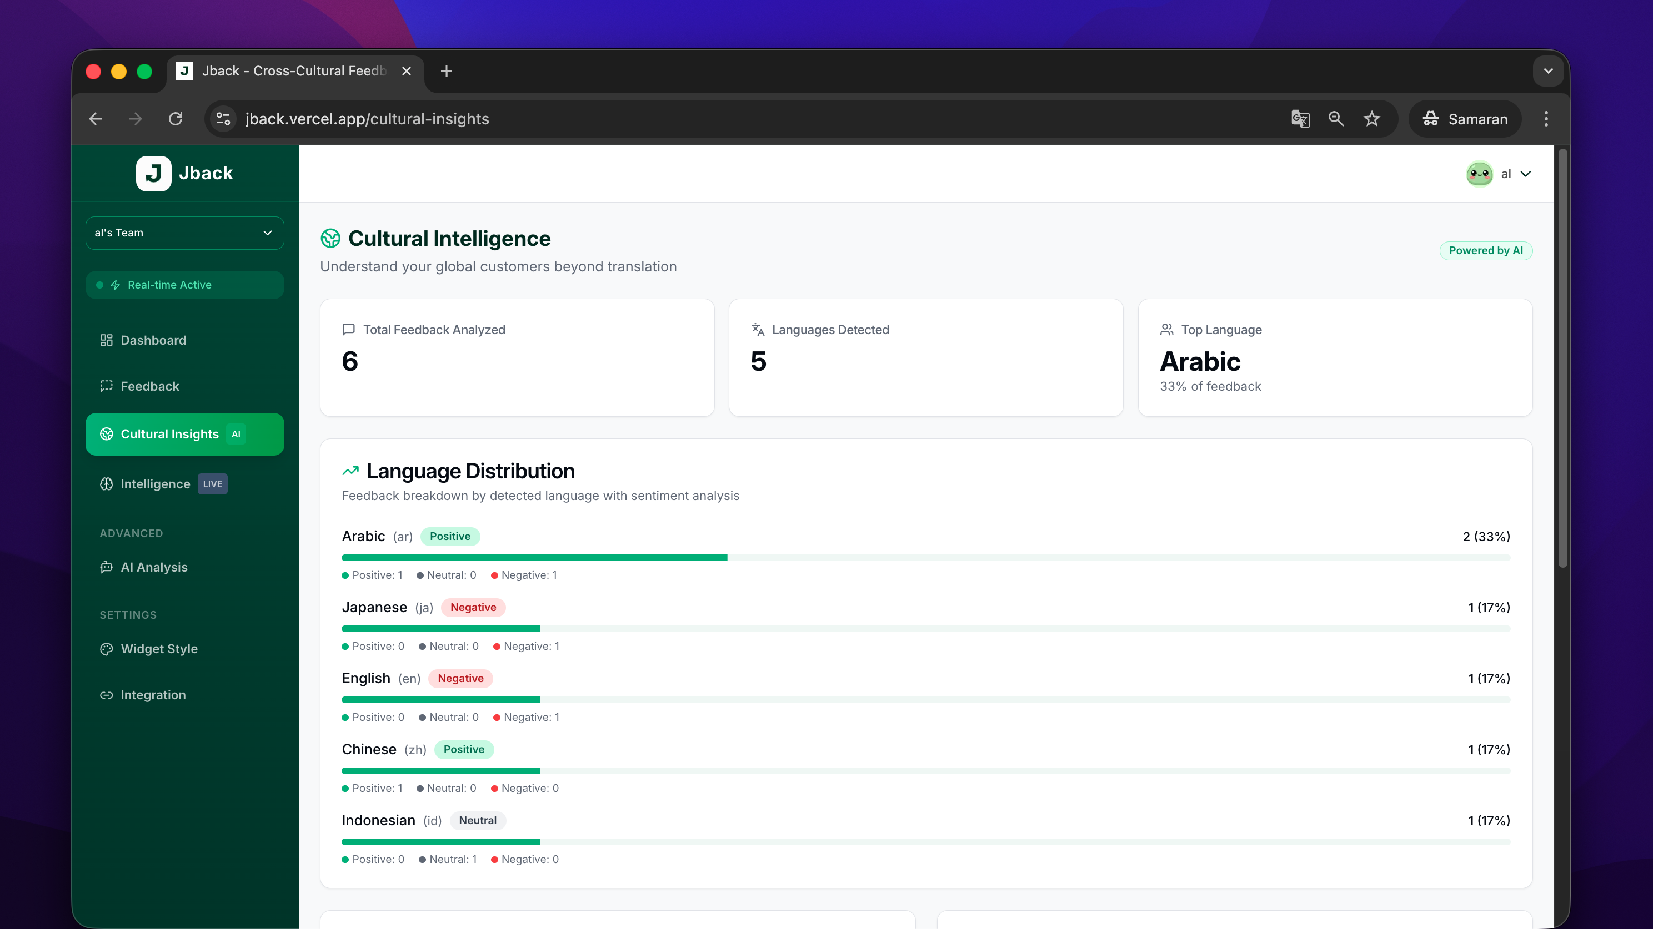The image size is (1653, 929).
Task: Open the Samaran profile button
Action: tap(1465, 119)
